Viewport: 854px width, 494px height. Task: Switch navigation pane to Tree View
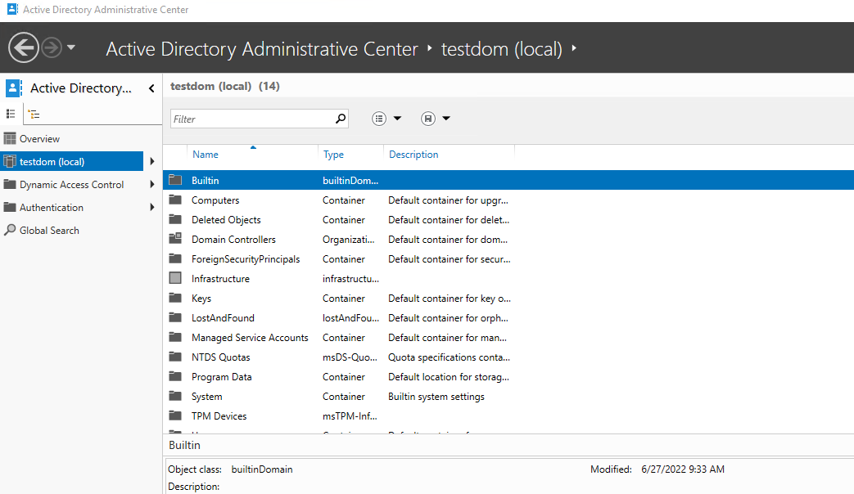click(x=34, y=115)
